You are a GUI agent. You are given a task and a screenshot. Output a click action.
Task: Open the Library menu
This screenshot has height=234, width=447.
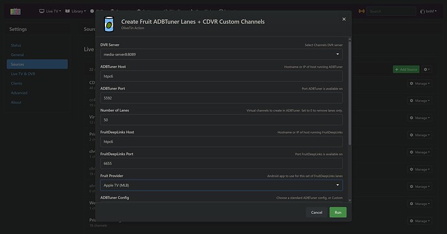coord(76,11)
